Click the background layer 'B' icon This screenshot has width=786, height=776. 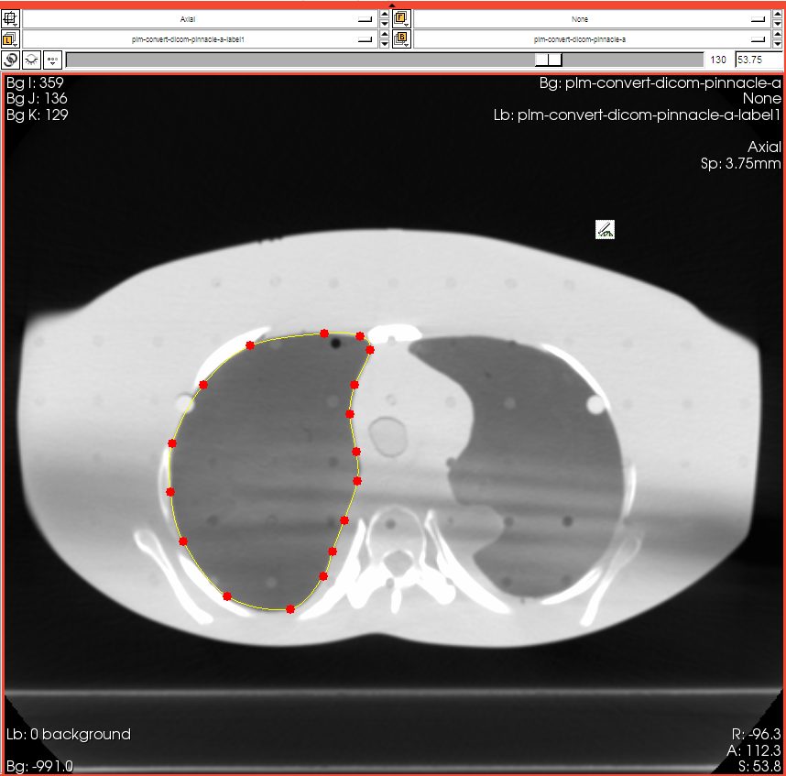401,38
